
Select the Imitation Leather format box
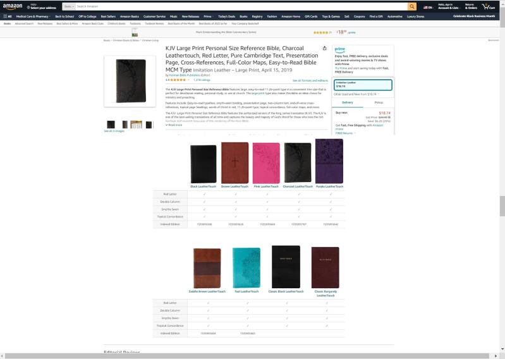[x=363, y=85]
